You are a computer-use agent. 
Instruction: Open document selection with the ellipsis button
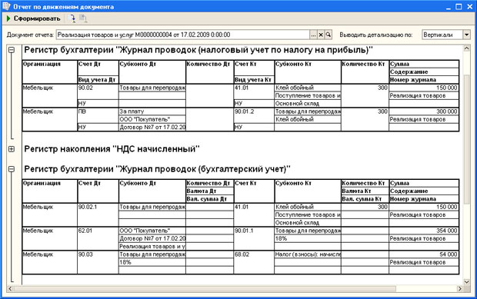coord(313,35)
